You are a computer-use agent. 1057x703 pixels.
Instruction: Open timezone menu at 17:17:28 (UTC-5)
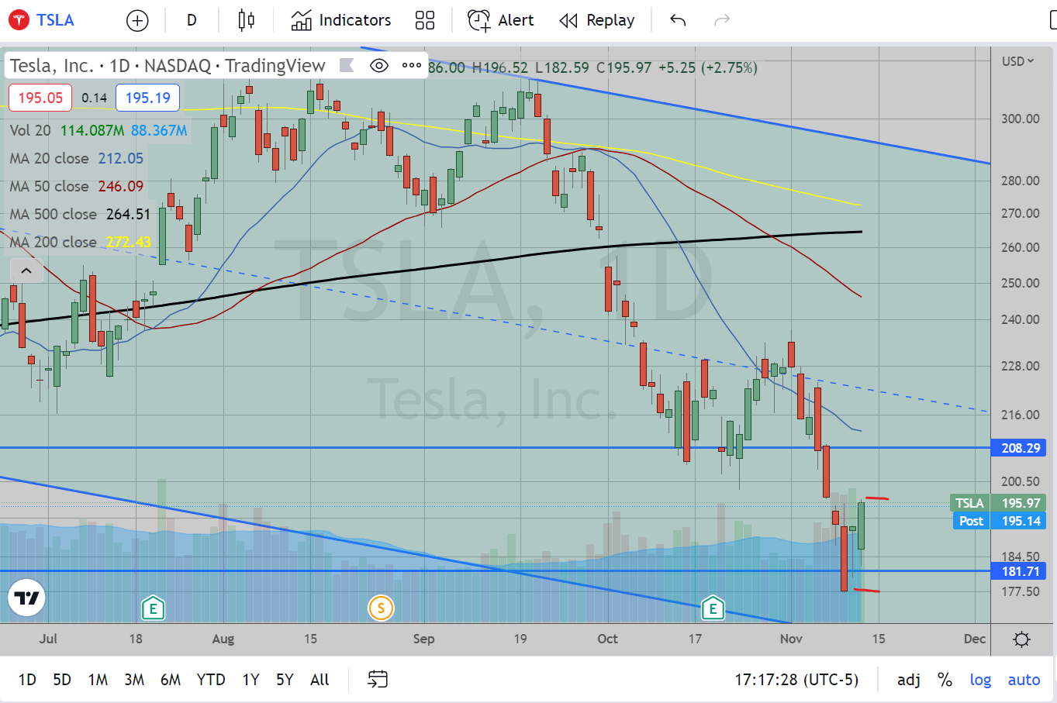tap(796, 680)
